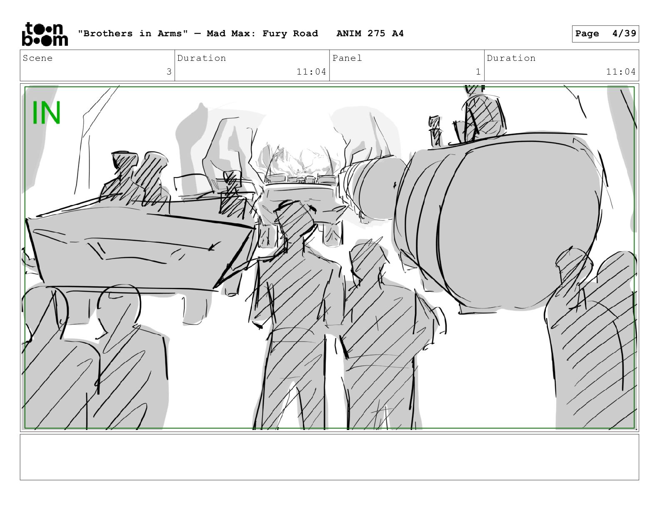Click the panel number value 1

click(x=478, y=72)
